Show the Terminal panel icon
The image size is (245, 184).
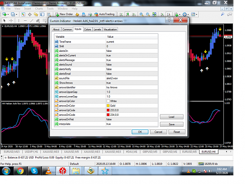tap(42, 15)
